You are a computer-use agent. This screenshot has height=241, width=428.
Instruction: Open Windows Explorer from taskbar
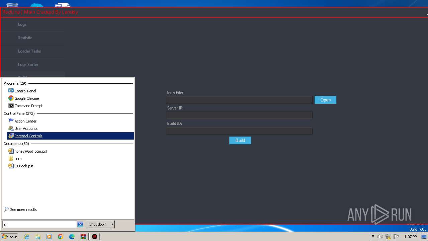point(38,237)
